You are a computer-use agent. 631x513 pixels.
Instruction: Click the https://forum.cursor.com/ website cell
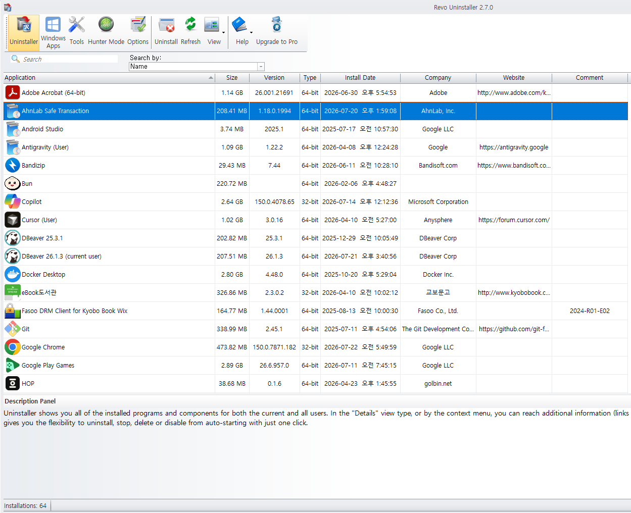tap(514, 220)
